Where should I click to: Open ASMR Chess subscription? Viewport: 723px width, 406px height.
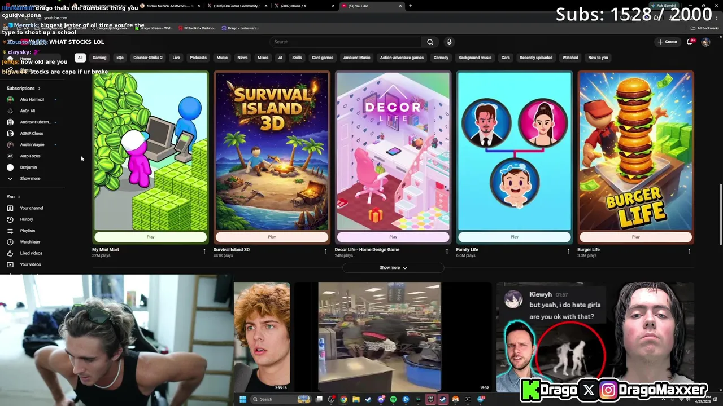(32, 134)
